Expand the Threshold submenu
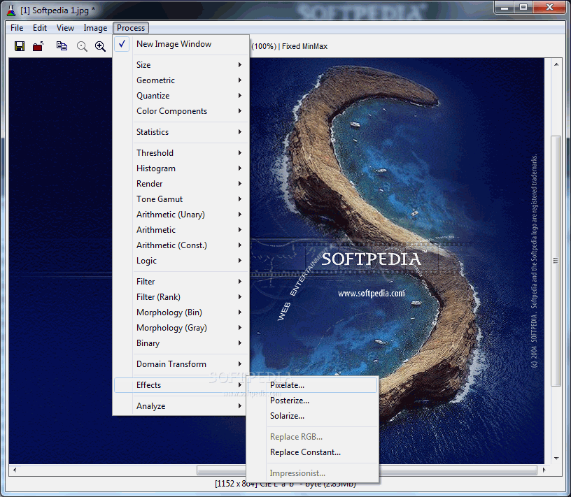This screenshot has height=497, width=571. [x=181, y=153]
